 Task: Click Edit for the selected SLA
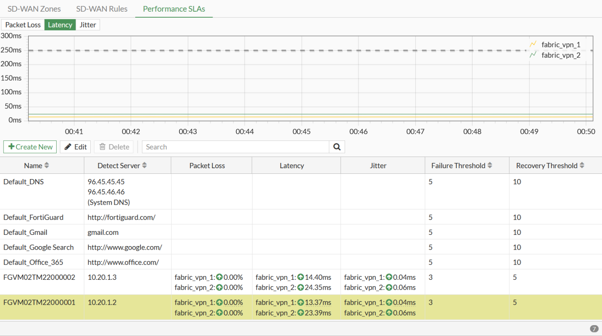click(75, 147)
